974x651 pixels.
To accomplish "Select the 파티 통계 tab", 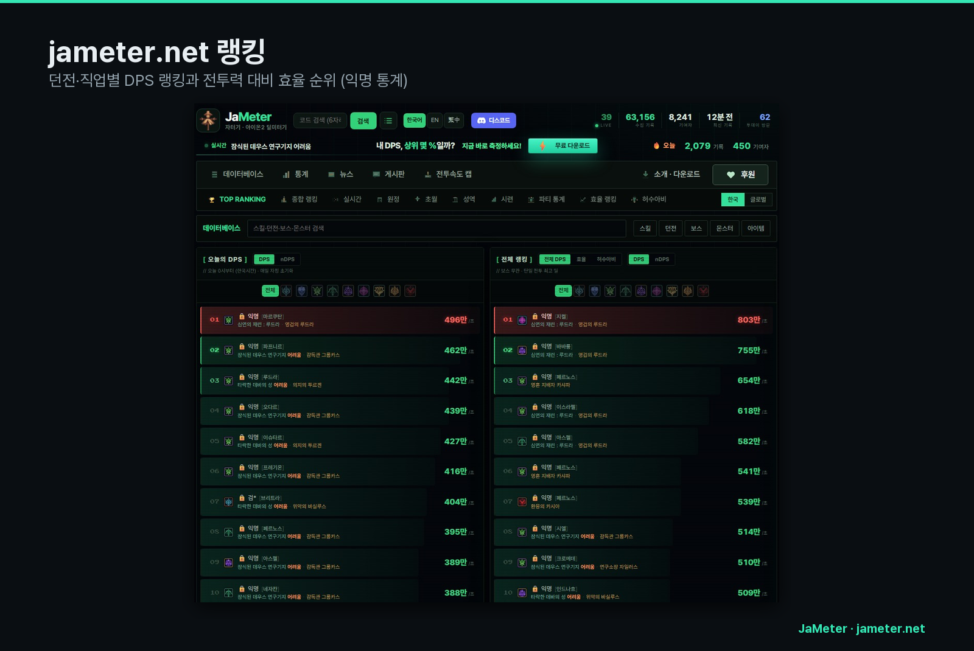I will pos(547,200).
